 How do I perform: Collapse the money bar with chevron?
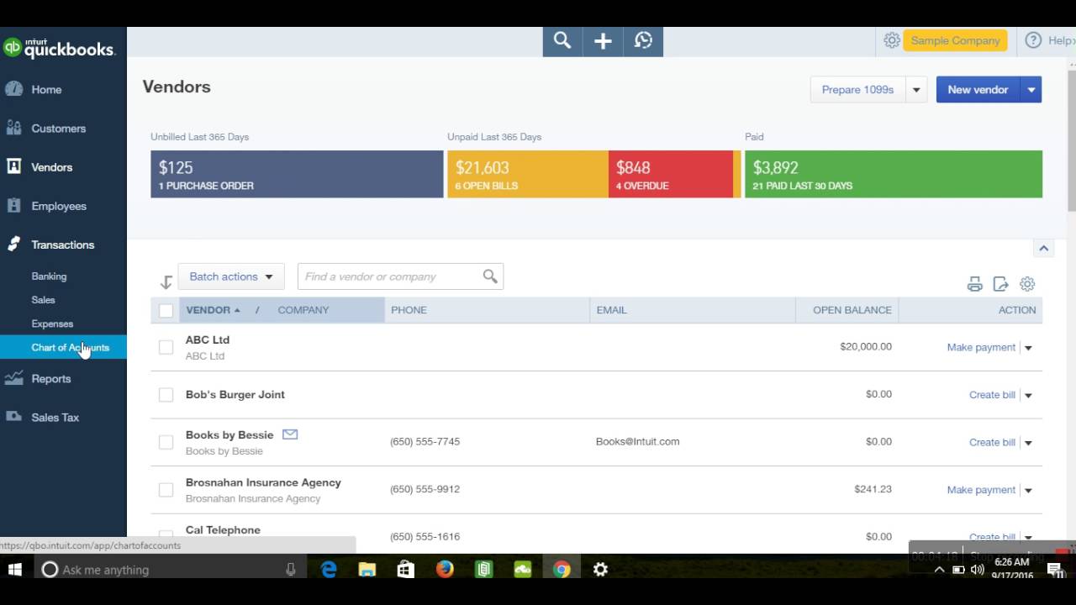point(1043,248)
